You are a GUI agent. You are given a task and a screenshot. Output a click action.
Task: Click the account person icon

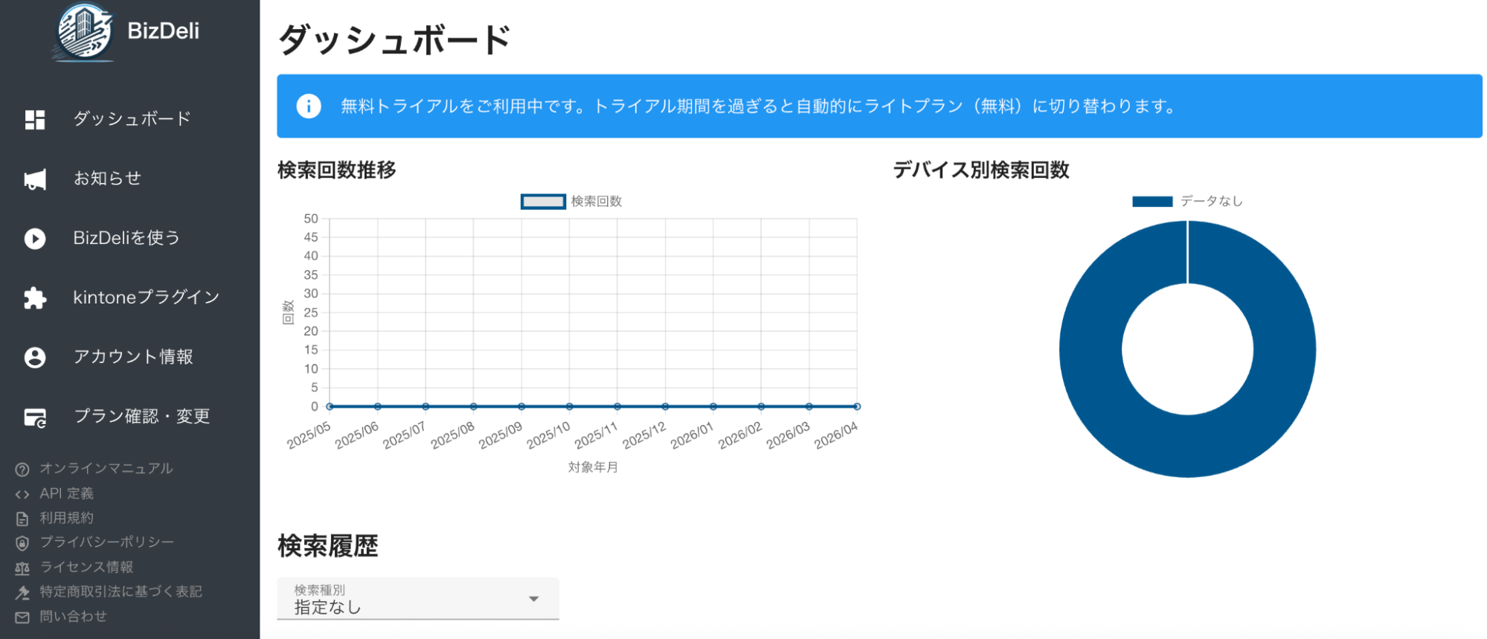35,358
